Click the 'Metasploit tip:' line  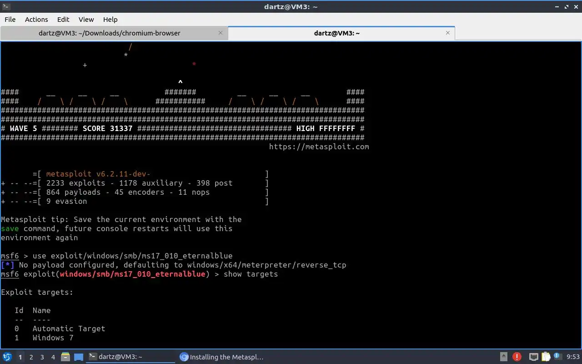121,219
